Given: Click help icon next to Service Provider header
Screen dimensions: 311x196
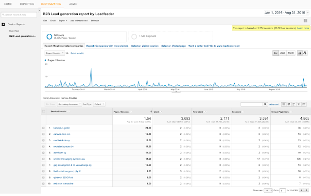Looking at the screenshot, I should point(69,112).
